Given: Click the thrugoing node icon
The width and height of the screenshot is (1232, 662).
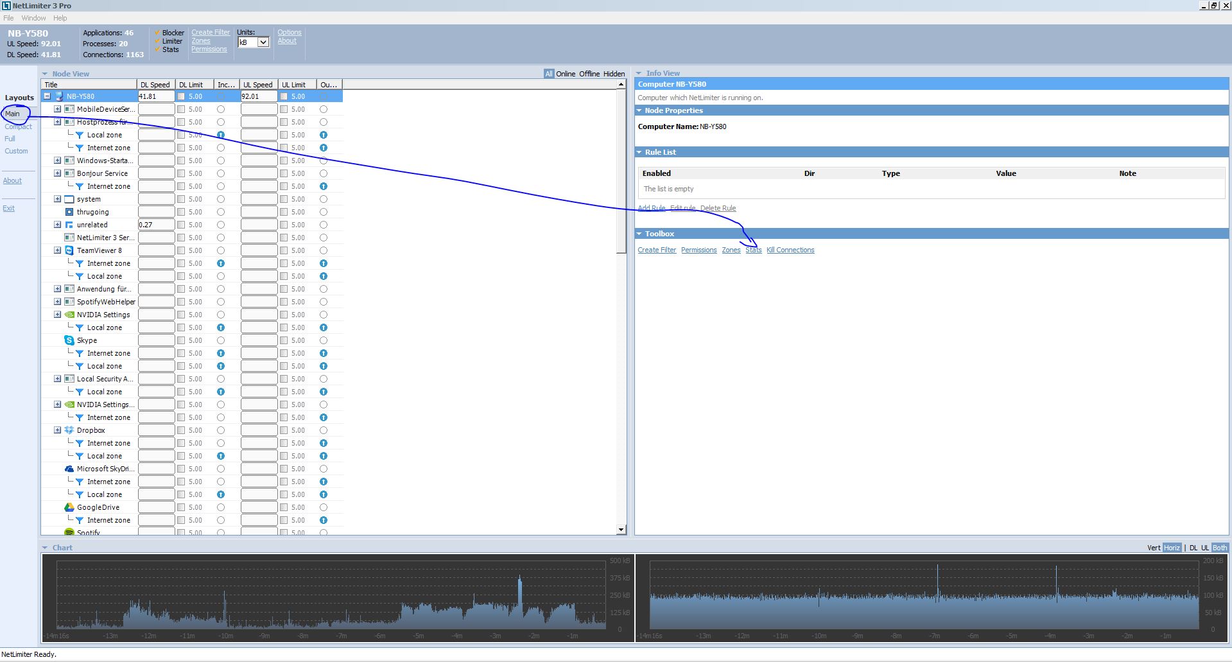Looking at the screenshot, I should pyautogui.click(x=69, y=212).
